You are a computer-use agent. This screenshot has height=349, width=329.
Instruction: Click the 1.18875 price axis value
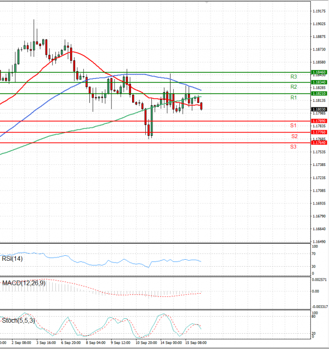[319, 37]
